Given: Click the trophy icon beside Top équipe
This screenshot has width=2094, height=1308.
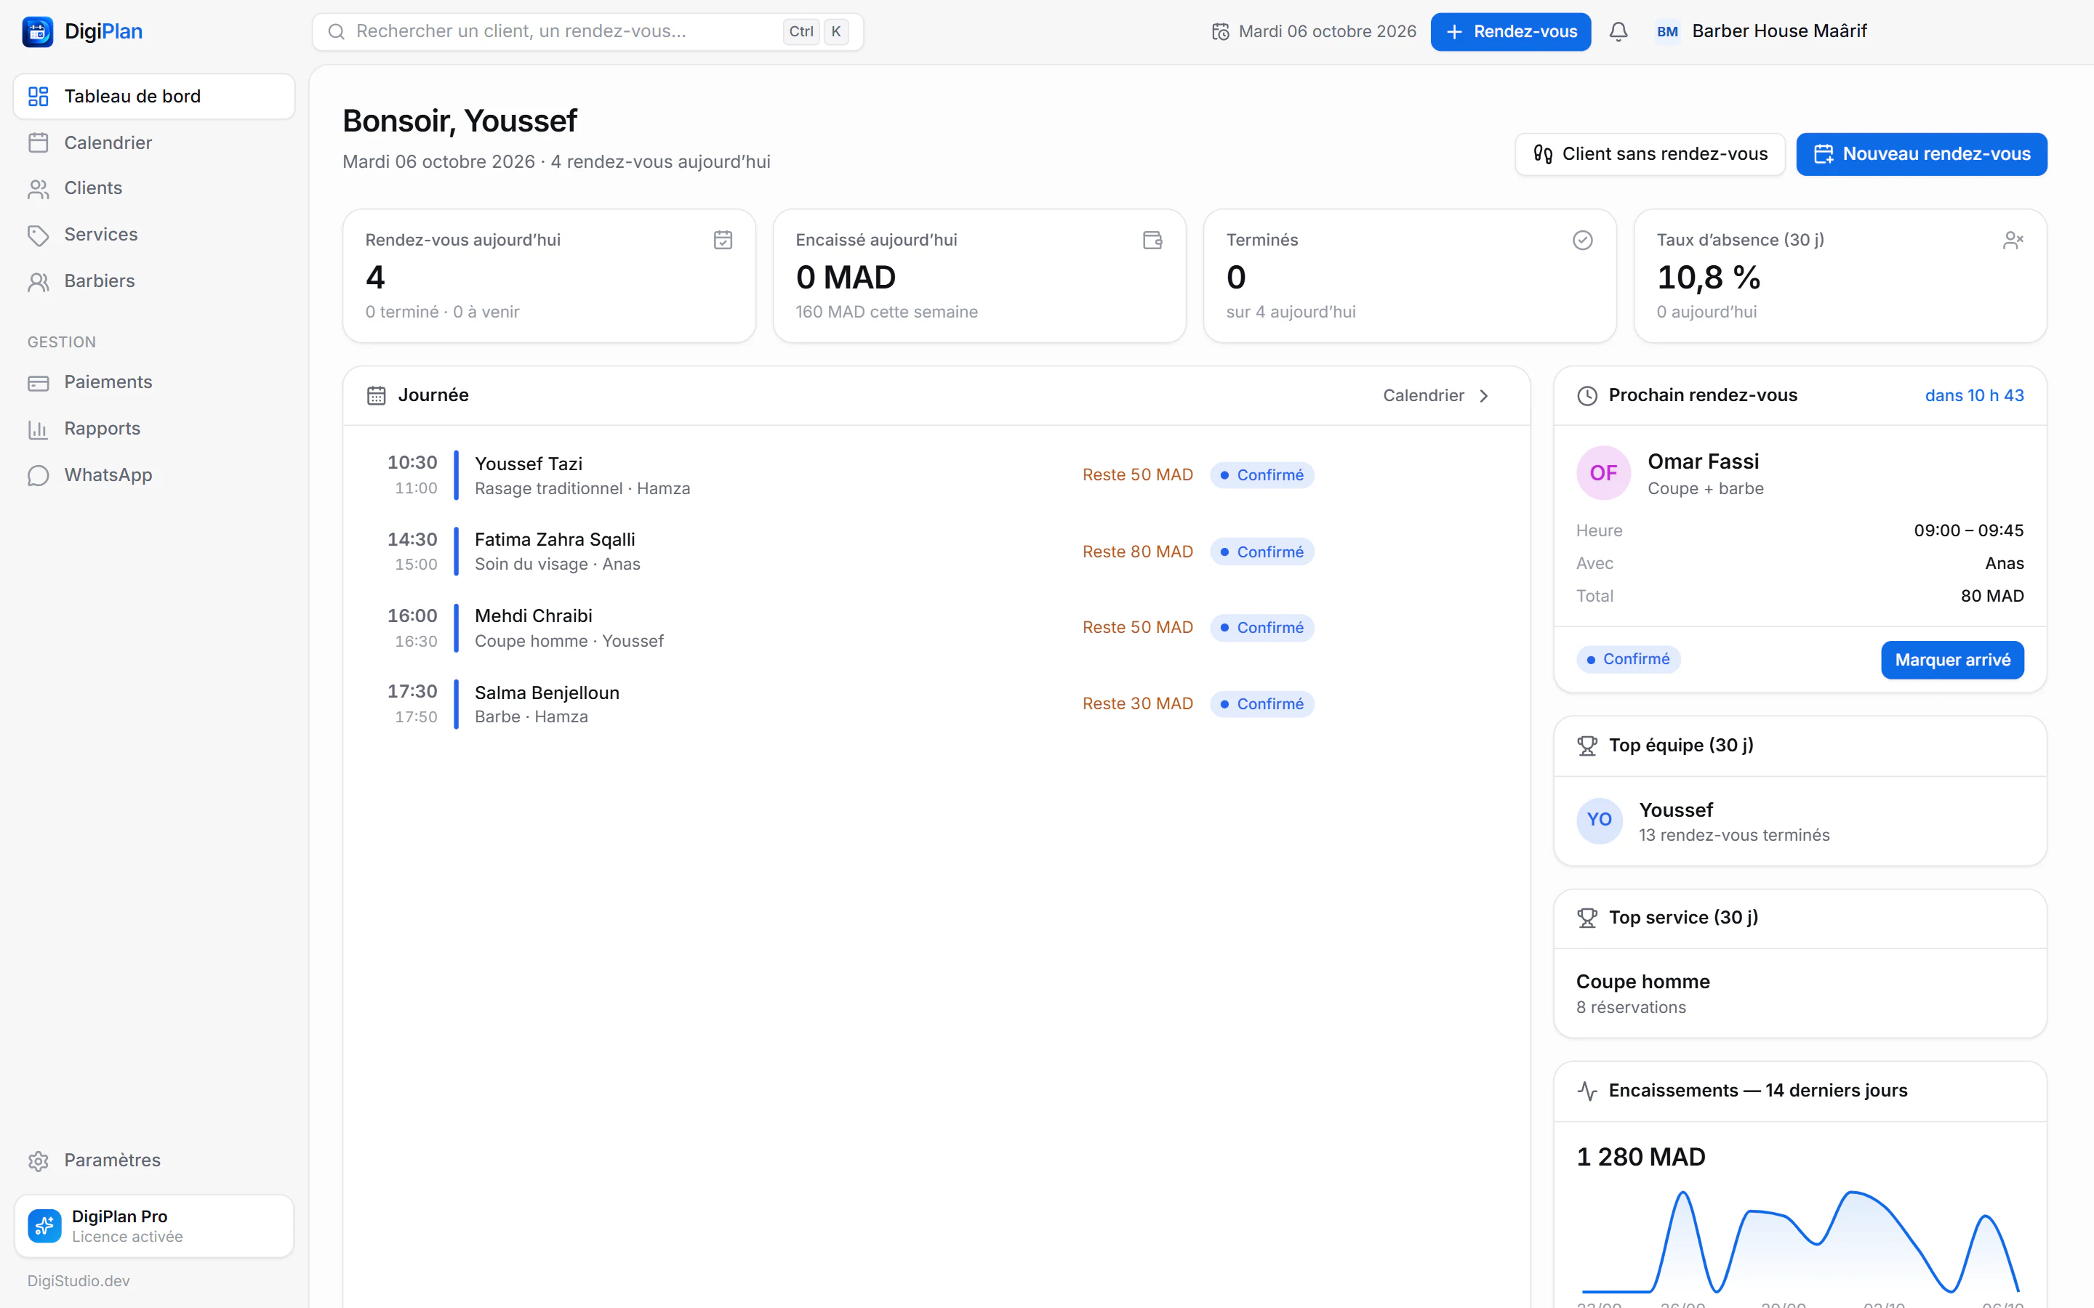Looking at the screenshot, I should [x=1587, y=746].
